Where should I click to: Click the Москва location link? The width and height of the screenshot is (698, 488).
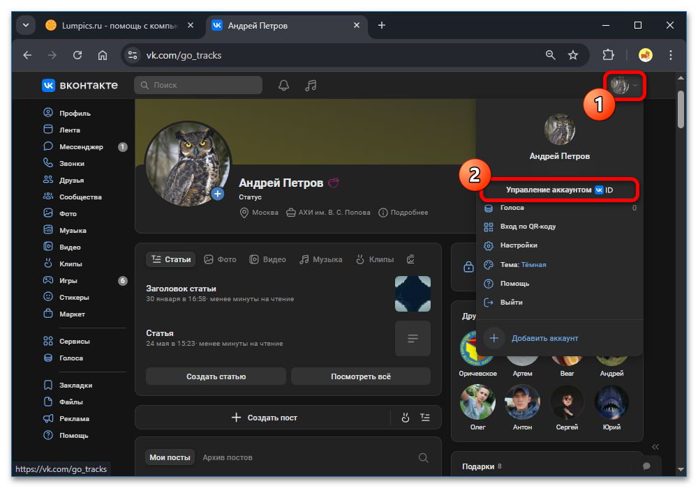click(x=259, y=213)
